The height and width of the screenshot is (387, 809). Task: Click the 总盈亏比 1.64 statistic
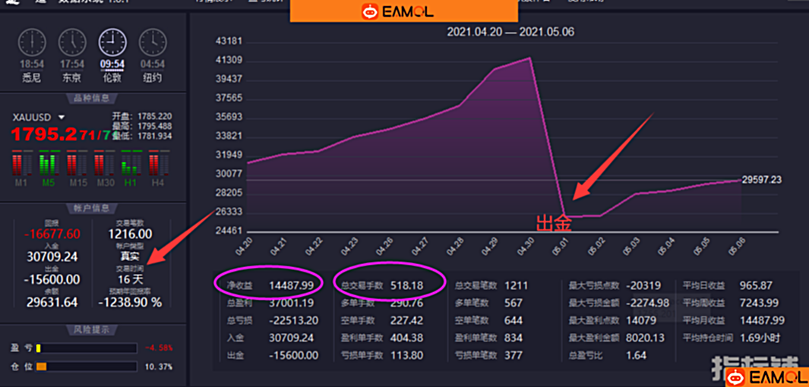click(x=607, y=356)
